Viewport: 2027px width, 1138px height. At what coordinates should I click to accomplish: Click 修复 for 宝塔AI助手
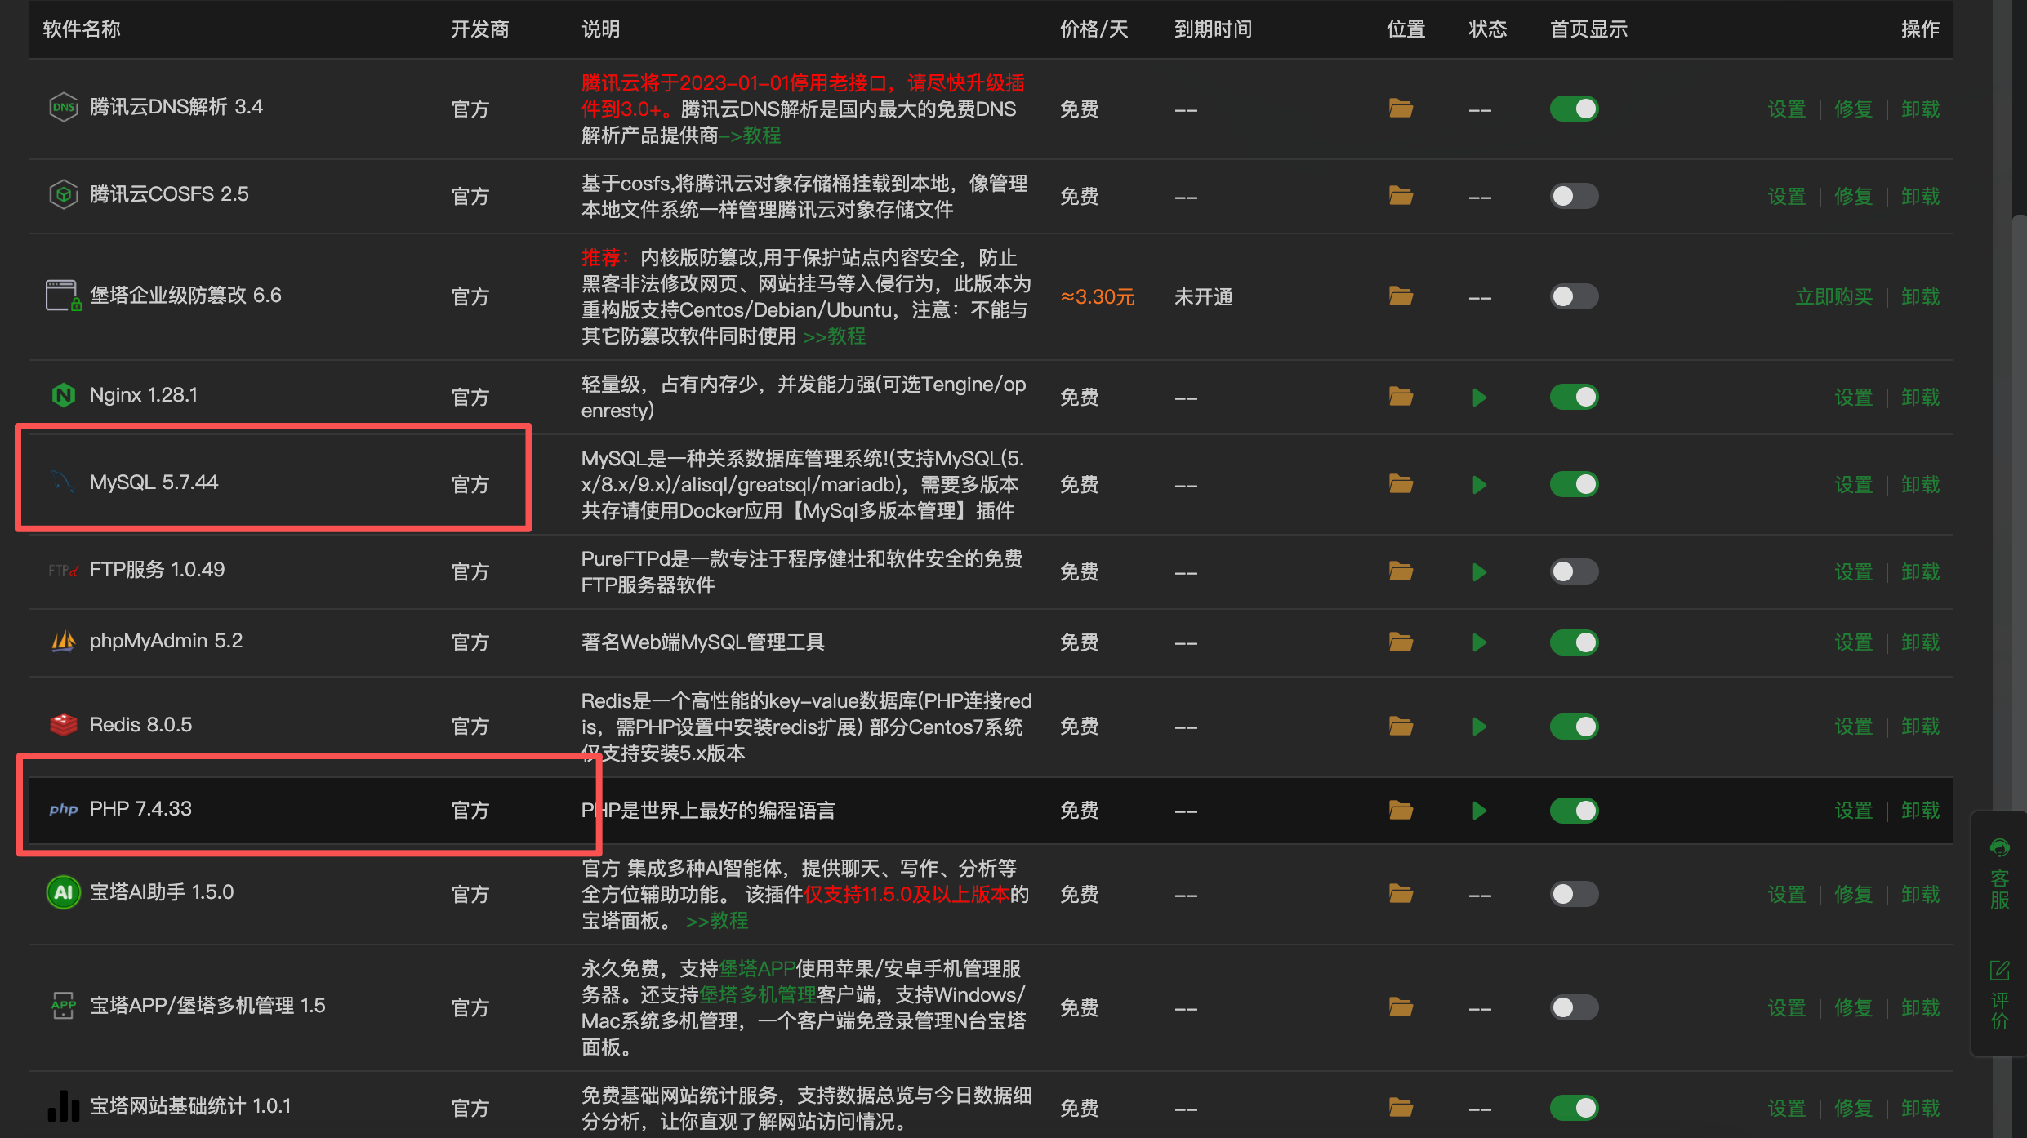click(1853, 895)
